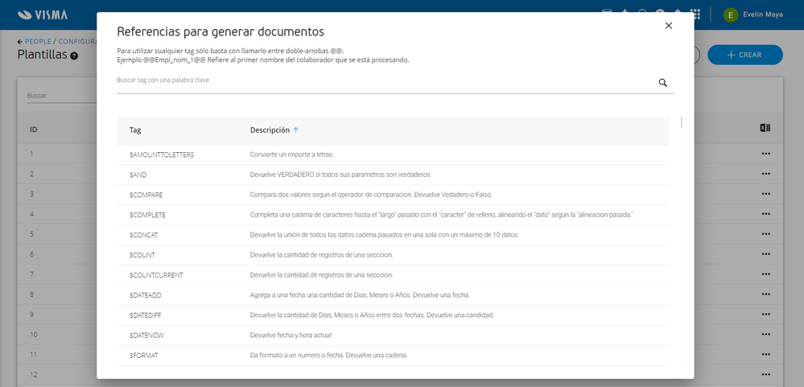Open more options for template row 4
Image resolution: width=804 pixels, height=387 pixels.
(766, 214)
